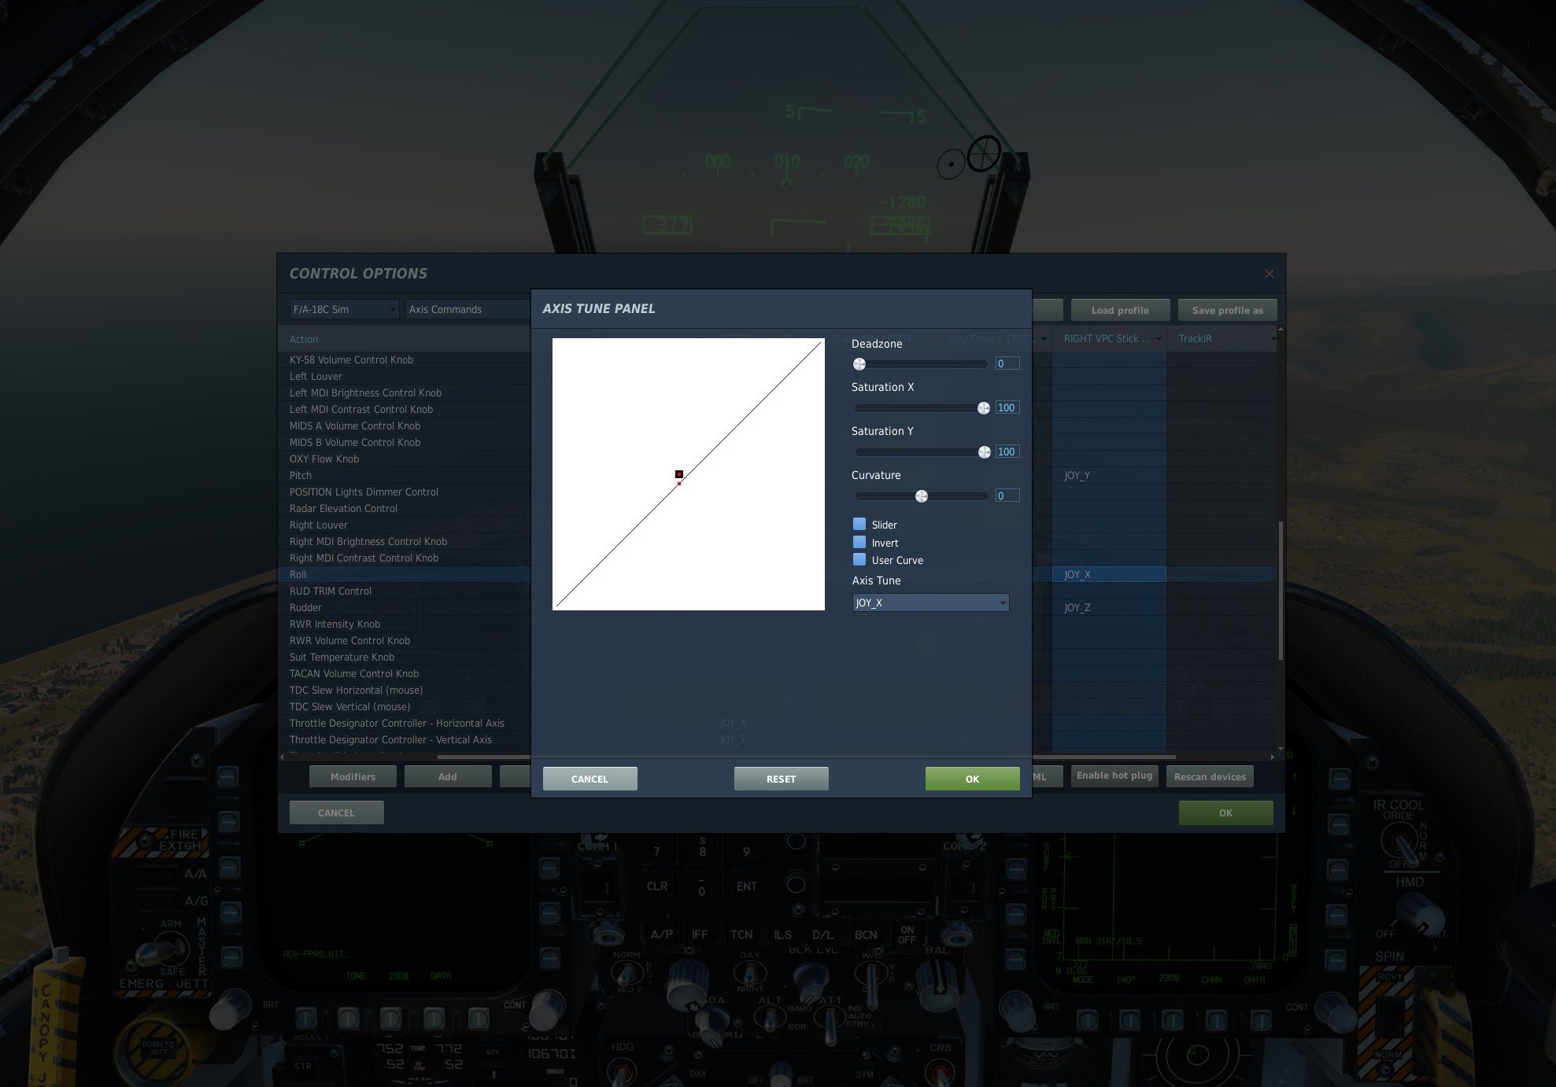The image size is (1556, 1087).
Task: Select POSITION Lights Dimmer Control row
Action: coord(405,492)
